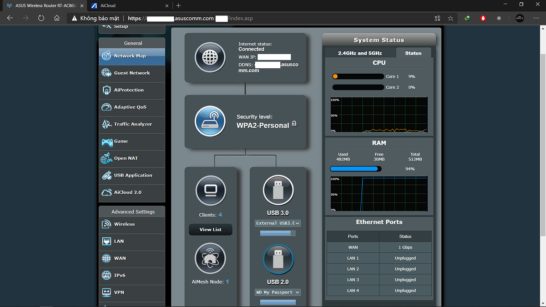Screen dimensions: 546x307
Task: Click the Clients monitor icon
Action: click(x=210, y=190)
